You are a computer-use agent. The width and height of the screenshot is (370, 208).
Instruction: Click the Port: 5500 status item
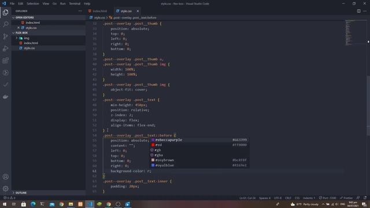(328, 198)
